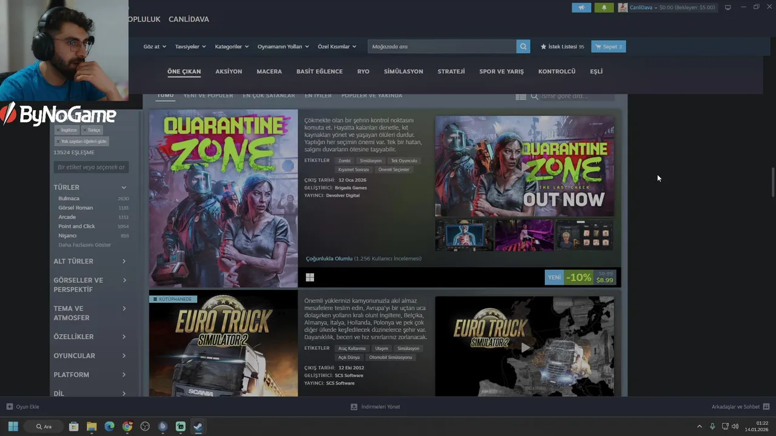Open the Tavsiyeler dropdown
The width and height of the screenshot is (776, 436).
tap(190, 47)
